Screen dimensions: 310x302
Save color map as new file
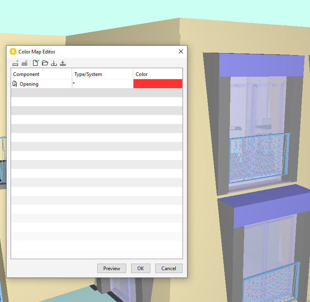(x=63, y=63)
